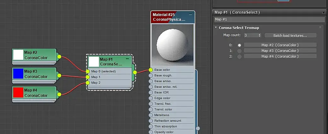Click blue swatch on Map #3 node
Viewport: 328px width, 134px height.
click(x=18, y=74)
